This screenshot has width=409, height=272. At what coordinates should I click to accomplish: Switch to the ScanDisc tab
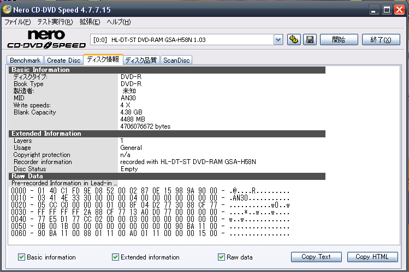tap(176, 61)
